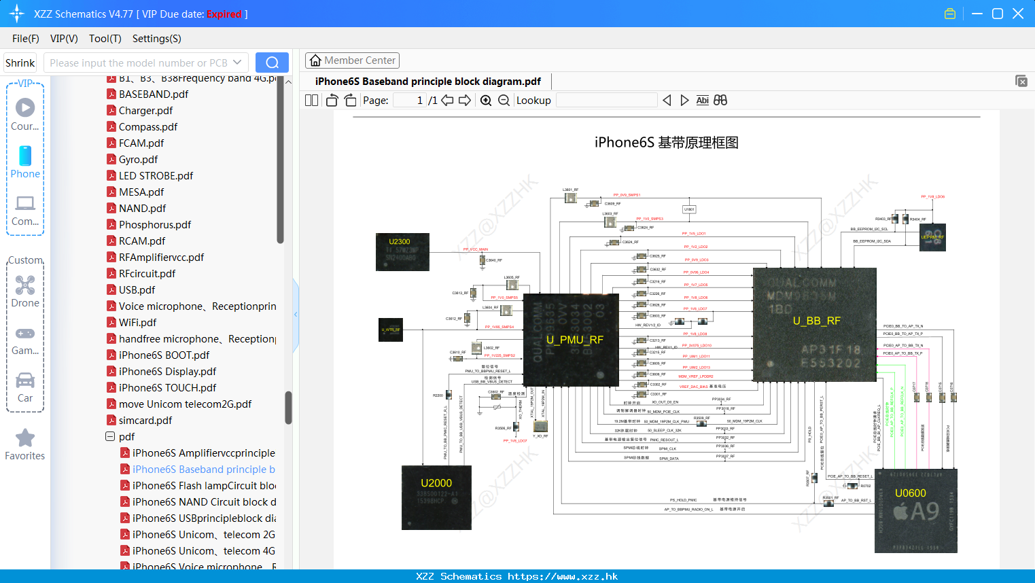
Task: Rotate the page counterclockwise
Action: click(332, 100)
